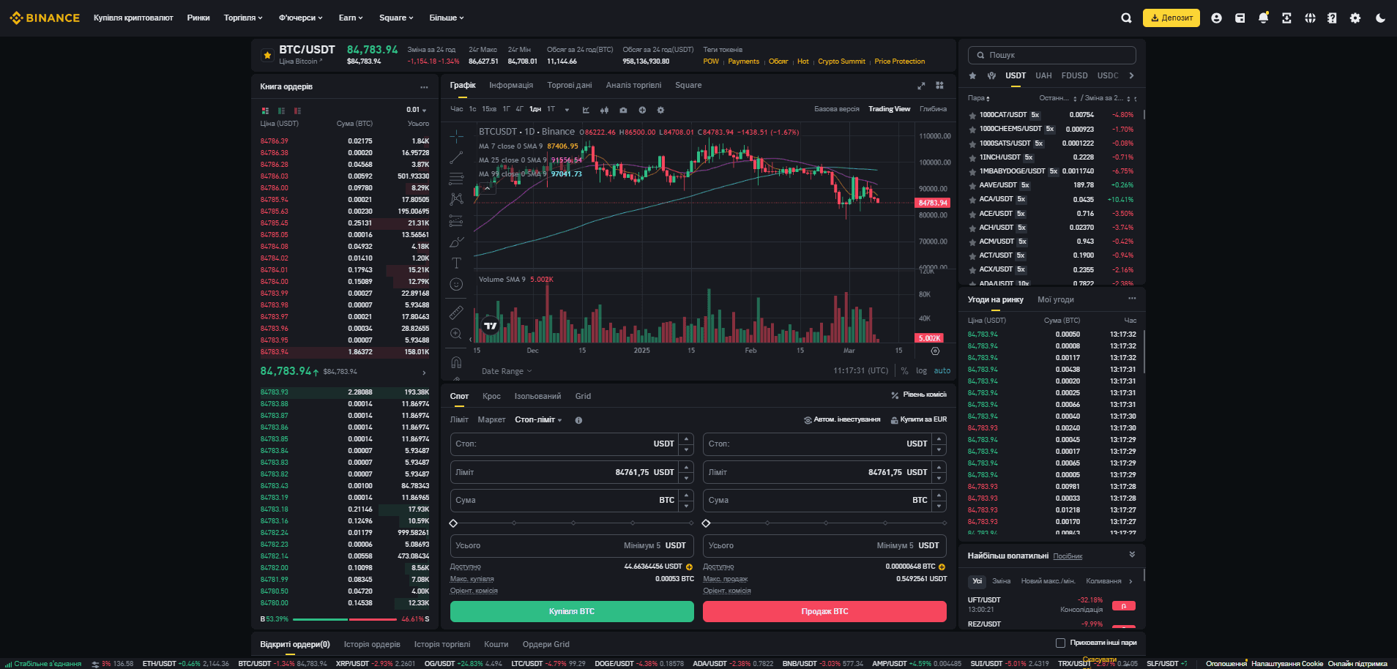
Task: Open Стоп-ліміт order type dropdown
Action: [x=538, y=420]
